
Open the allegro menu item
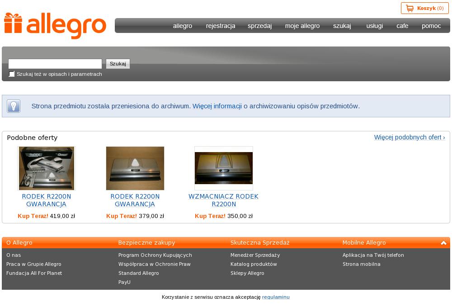(183, 26)
